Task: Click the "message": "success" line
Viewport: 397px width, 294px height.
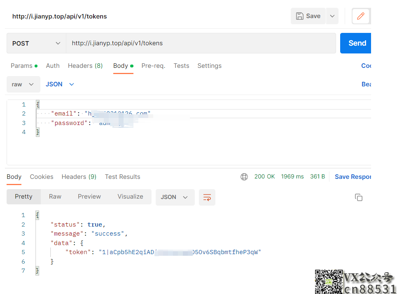Action: [x=89, y=234]
